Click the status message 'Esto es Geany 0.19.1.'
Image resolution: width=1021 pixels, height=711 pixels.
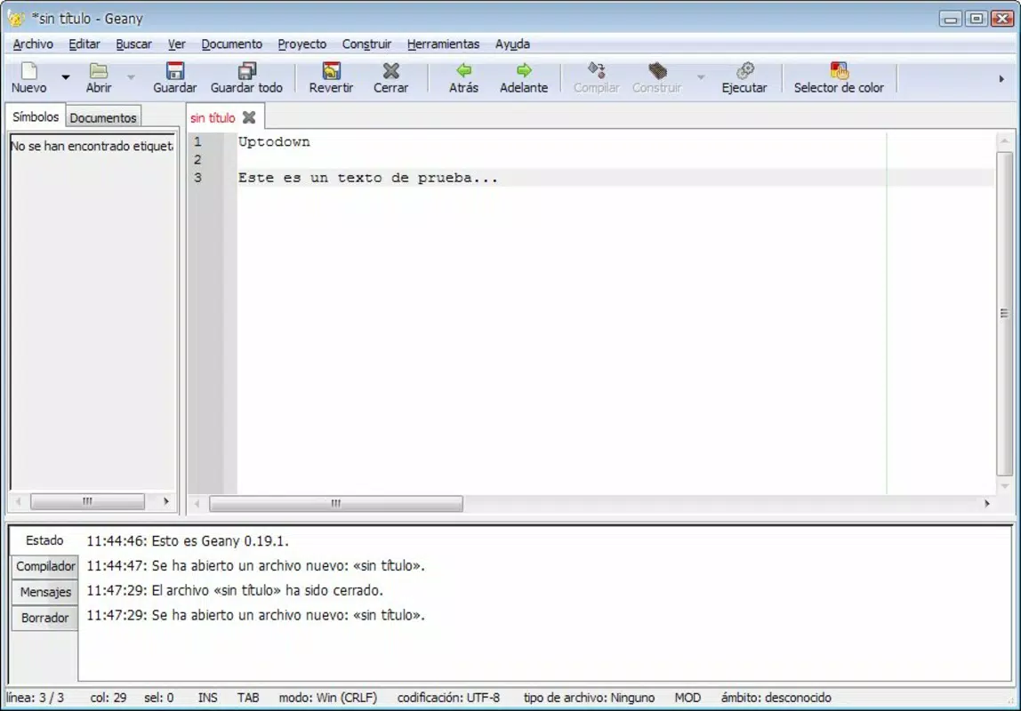(220, 541)
